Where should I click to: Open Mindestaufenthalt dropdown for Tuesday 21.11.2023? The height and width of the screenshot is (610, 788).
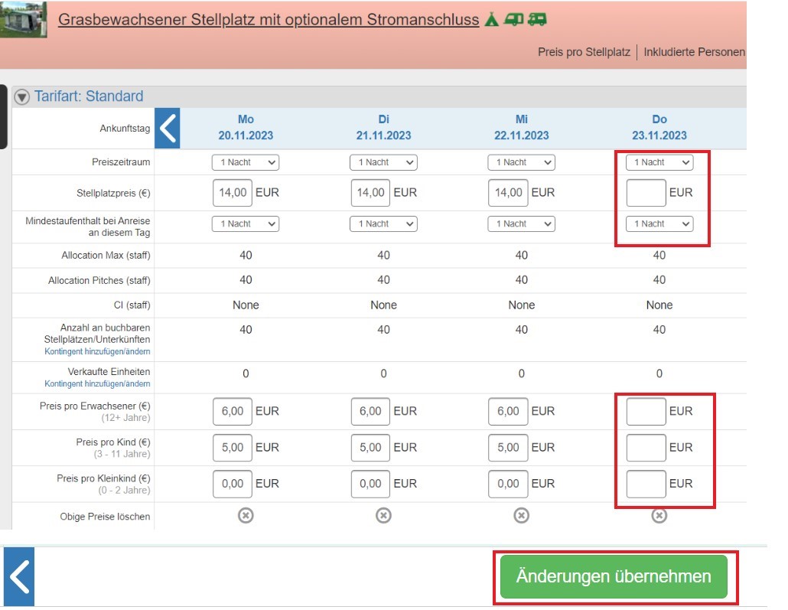click(383, 223)
